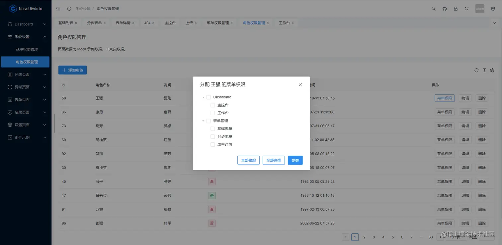This screenshot has height=245, width=502.
Task: Adjust row density via the table density icon
Action: pos(484,70)
